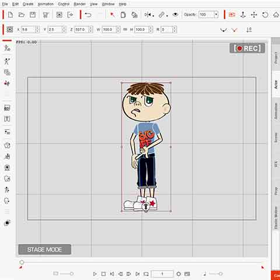The height and width of the screenshot is (280, 280).
Task: Adjust the Z value stepper arrows
Action: [x=91, y=30]
